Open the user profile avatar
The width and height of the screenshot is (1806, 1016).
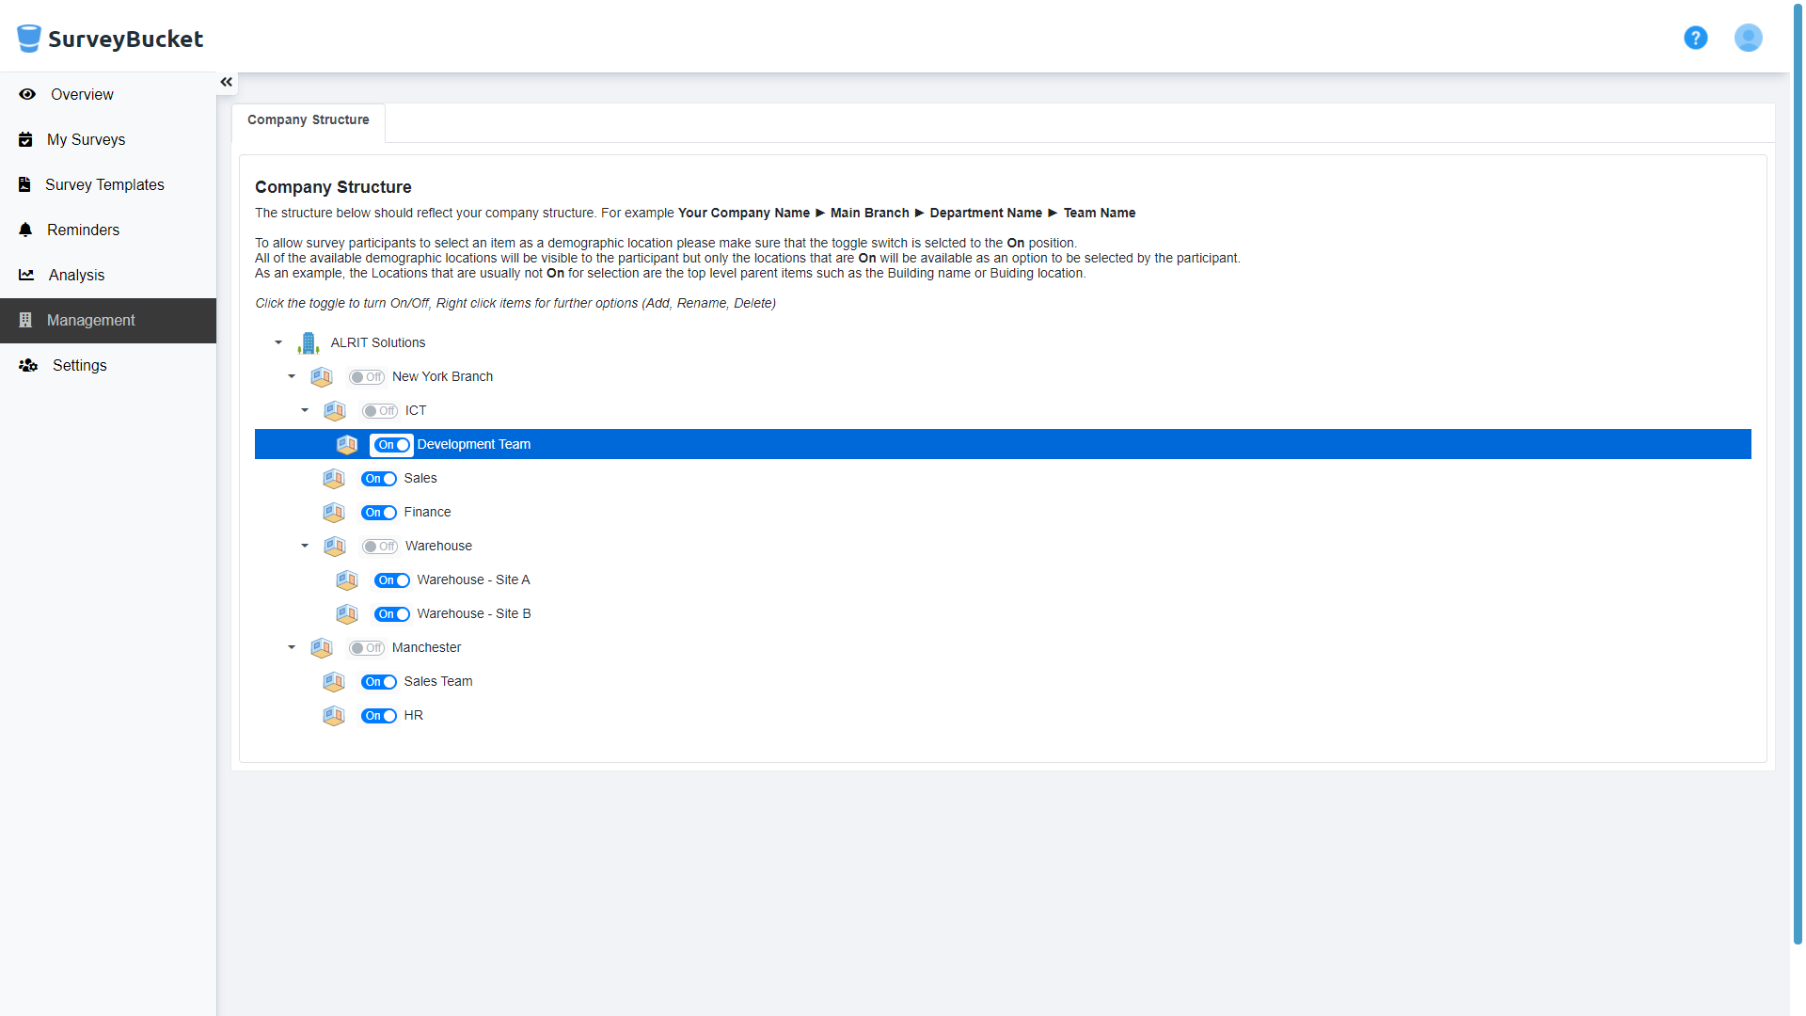(x=1748, y=38)
